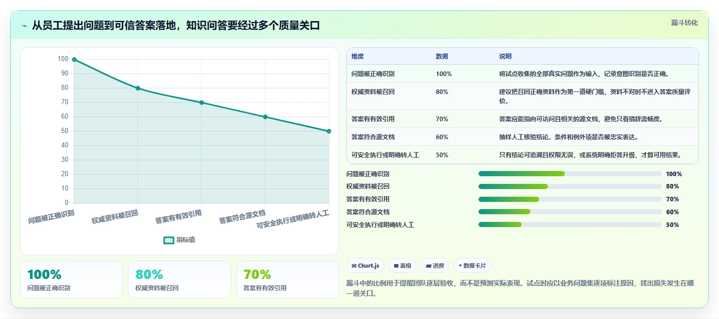This screenshot has height=319, width=719.
Task: Click the 答案符合源文档 x-axis label
Action: tap(243, 216)
